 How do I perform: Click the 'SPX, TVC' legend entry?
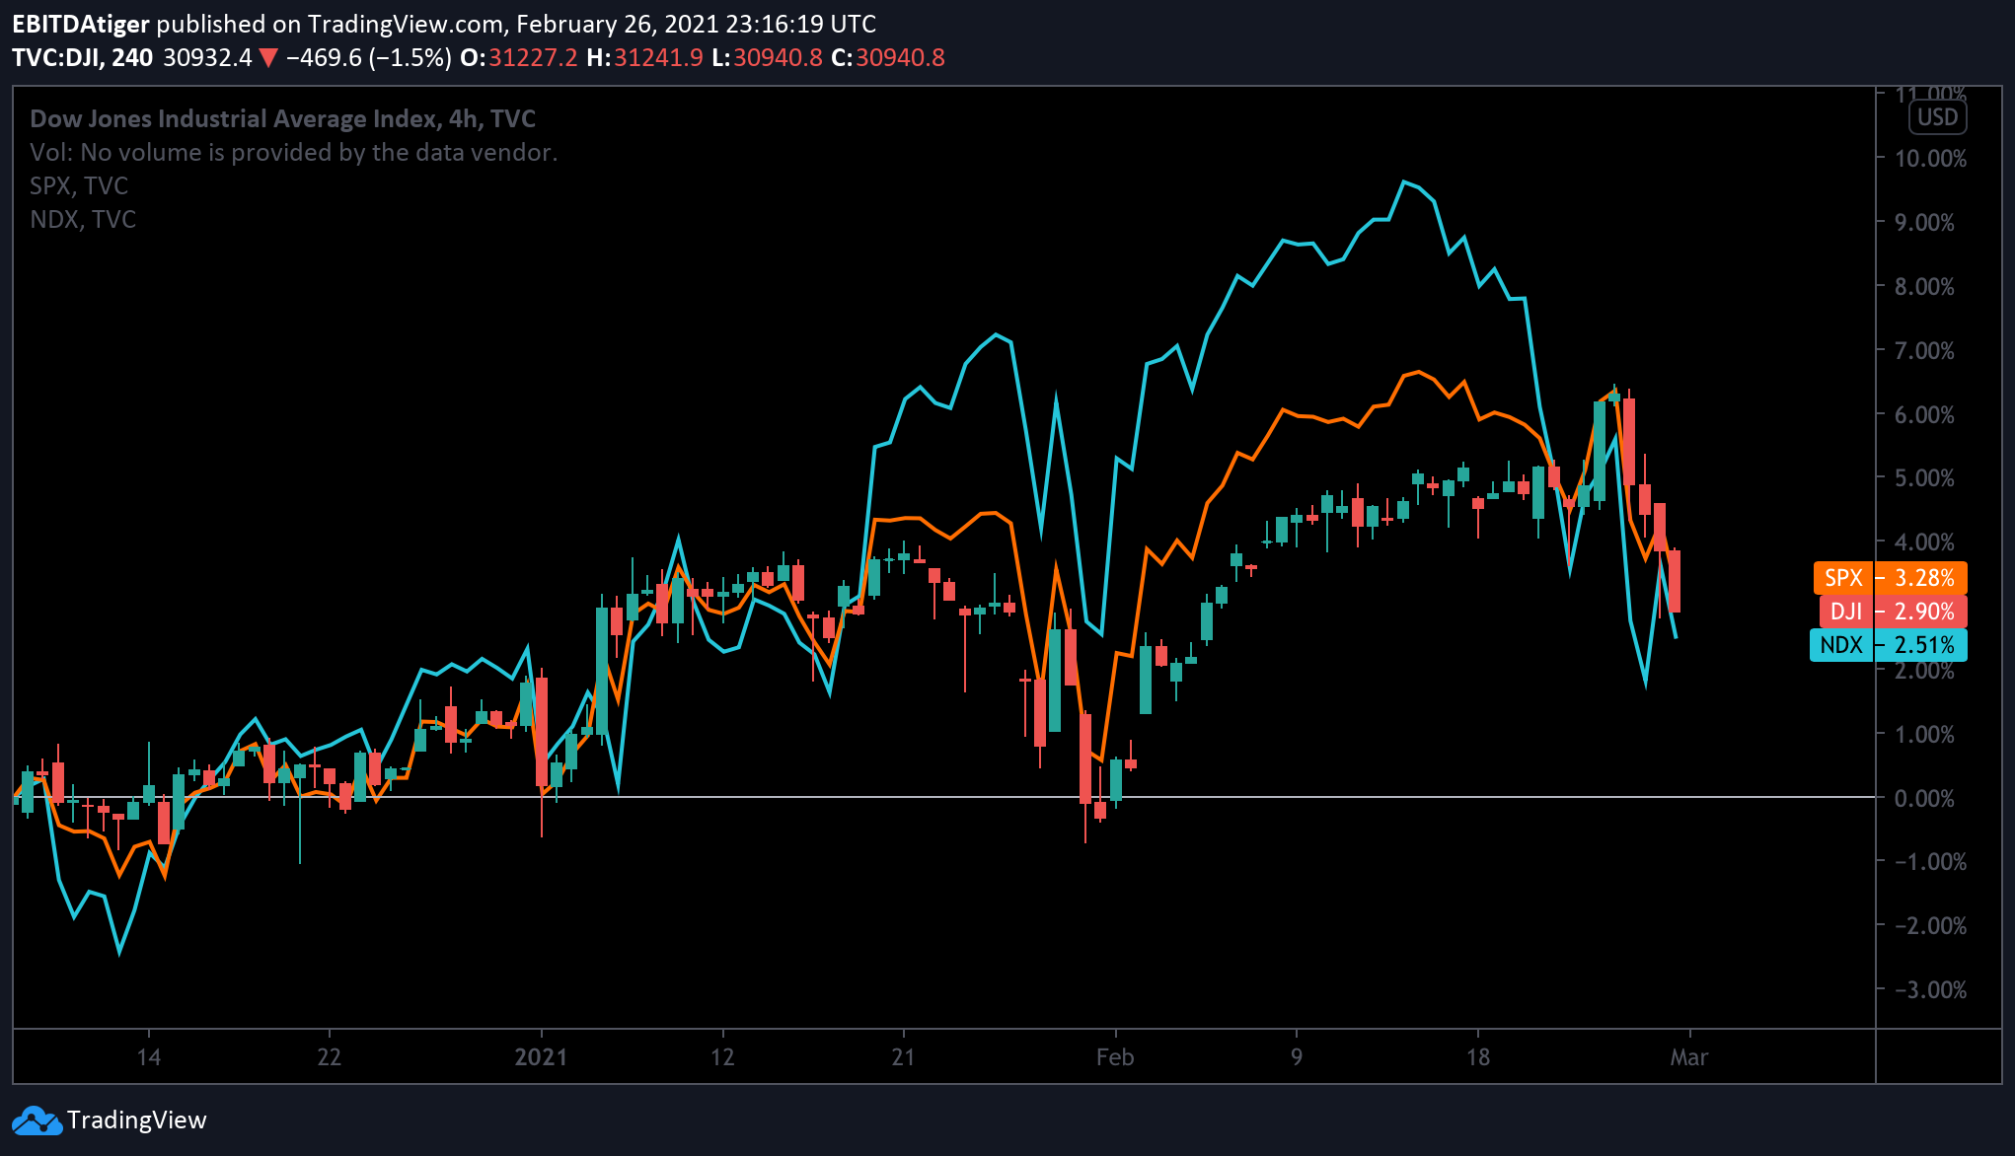79,185
